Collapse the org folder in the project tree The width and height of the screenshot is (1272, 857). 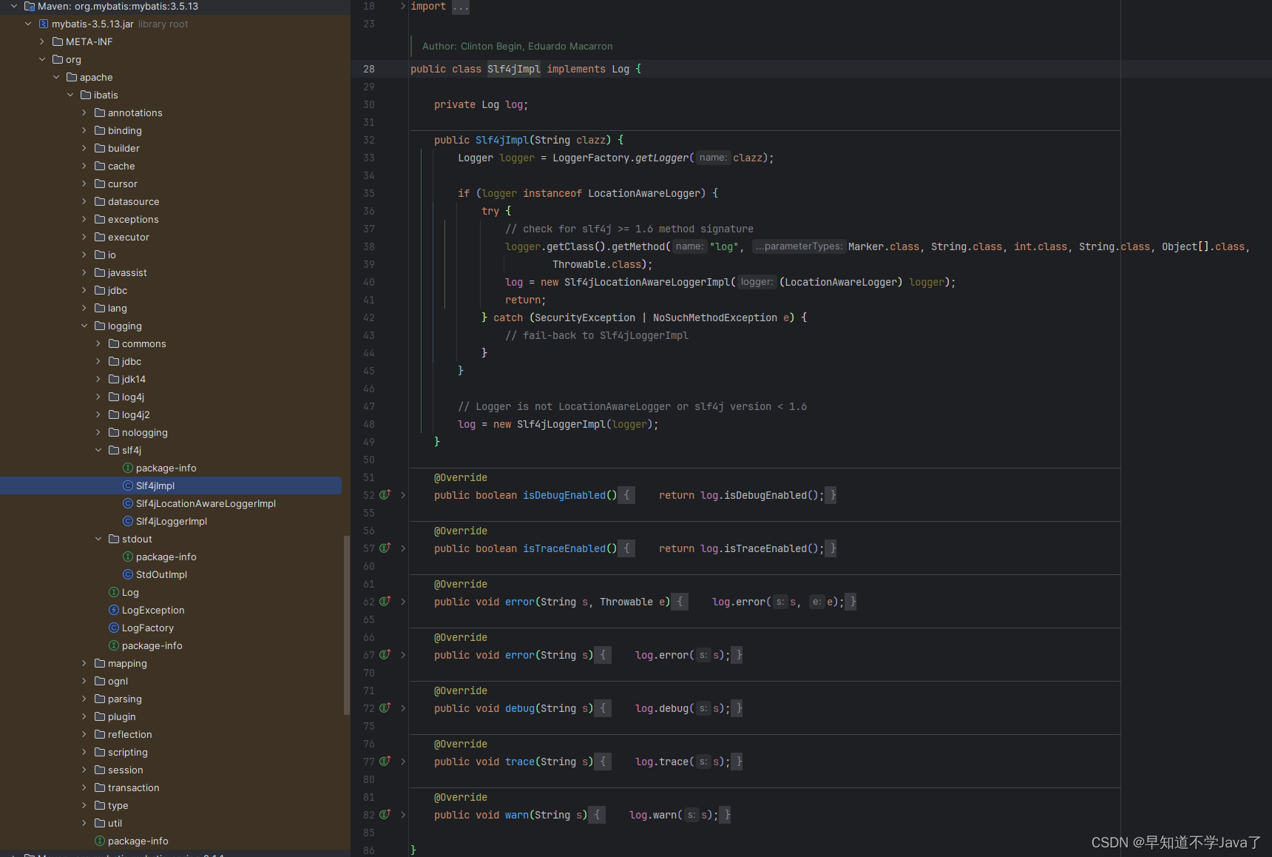[42, 59]
